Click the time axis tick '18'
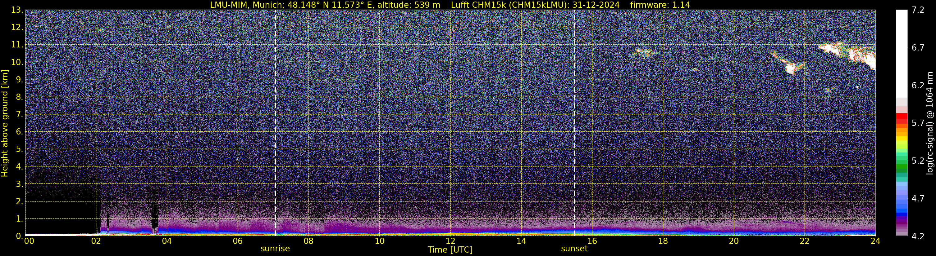The width and height of the screenshot is (936, 256). tap(663, 241)
